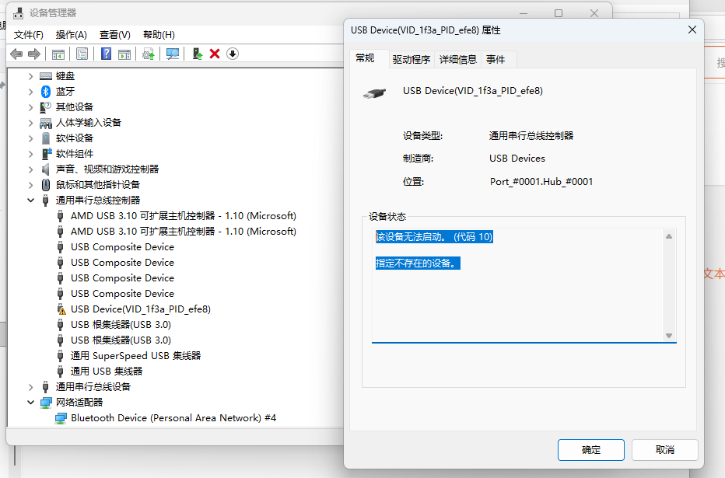Click the update driver gear toolbar icon
The image size is (725, 478).
tap(148, 54)
